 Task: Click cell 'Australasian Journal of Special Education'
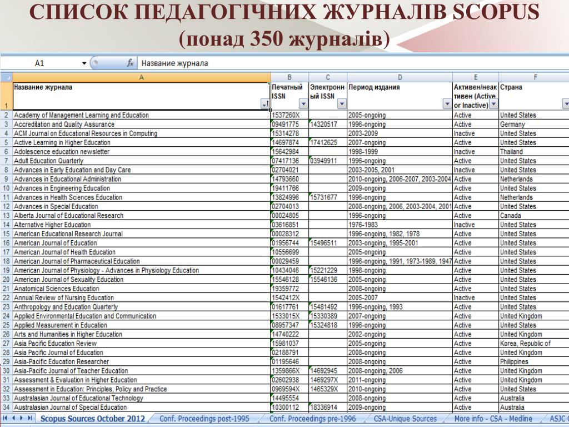[x=142, y=408]
